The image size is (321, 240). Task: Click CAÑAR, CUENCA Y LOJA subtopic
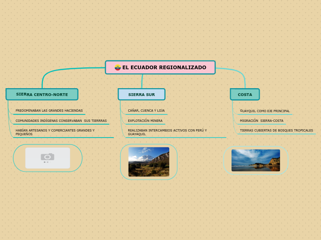point(146,110)
